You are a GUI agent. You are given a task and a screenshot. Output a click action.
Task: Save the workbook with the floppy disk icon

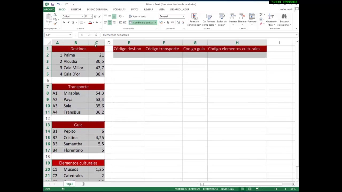53,4
